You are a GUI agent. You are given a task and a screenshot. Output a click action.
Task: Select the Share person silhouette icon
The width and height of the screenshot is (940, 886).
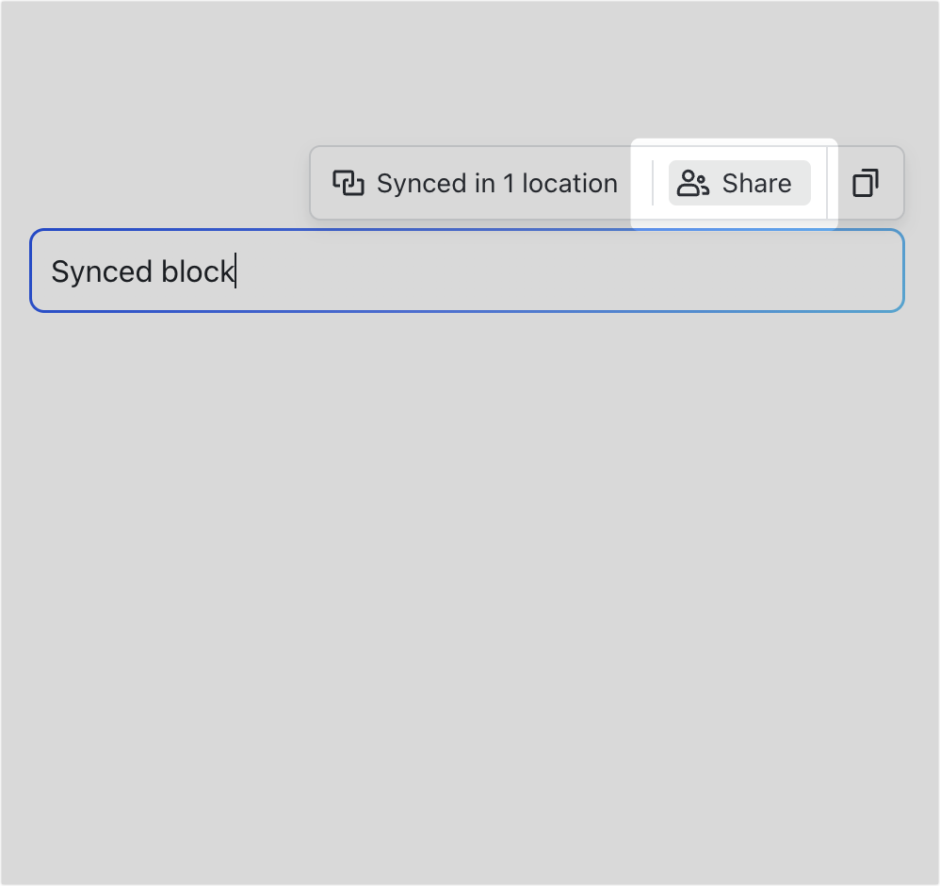694,183
